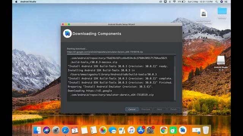Open Pages document icon in dock
The width and height of the screenshot is (243, 136).
click(122, 130)
